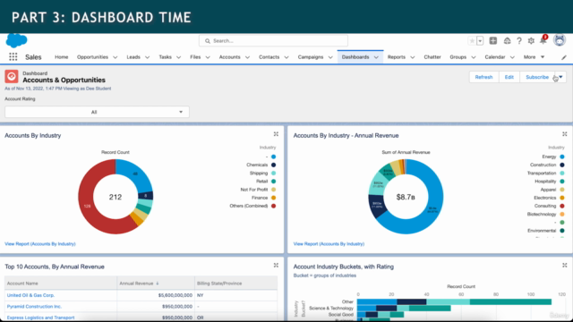
Task: Click in the global Search field
Action: pyautogui.click(x=273, y=41)
